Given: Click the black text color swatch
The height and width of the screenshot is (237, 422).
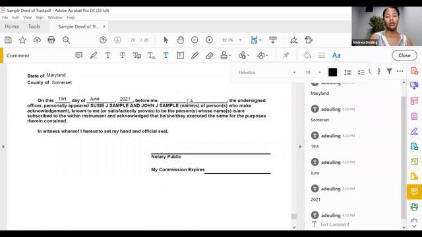Looking at the screenshot, I should click(332, 72).
